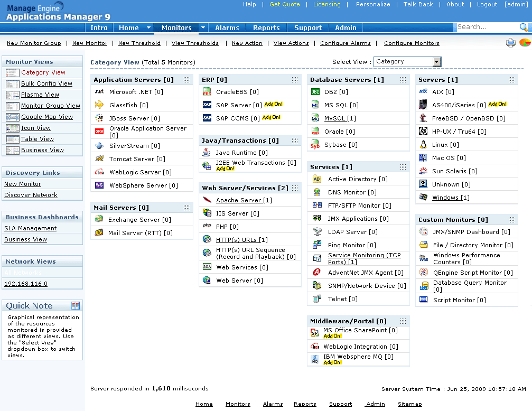This screenshot has height=411, width=532.
Task: Click the Get Quote link
Action: click(285, 4)
